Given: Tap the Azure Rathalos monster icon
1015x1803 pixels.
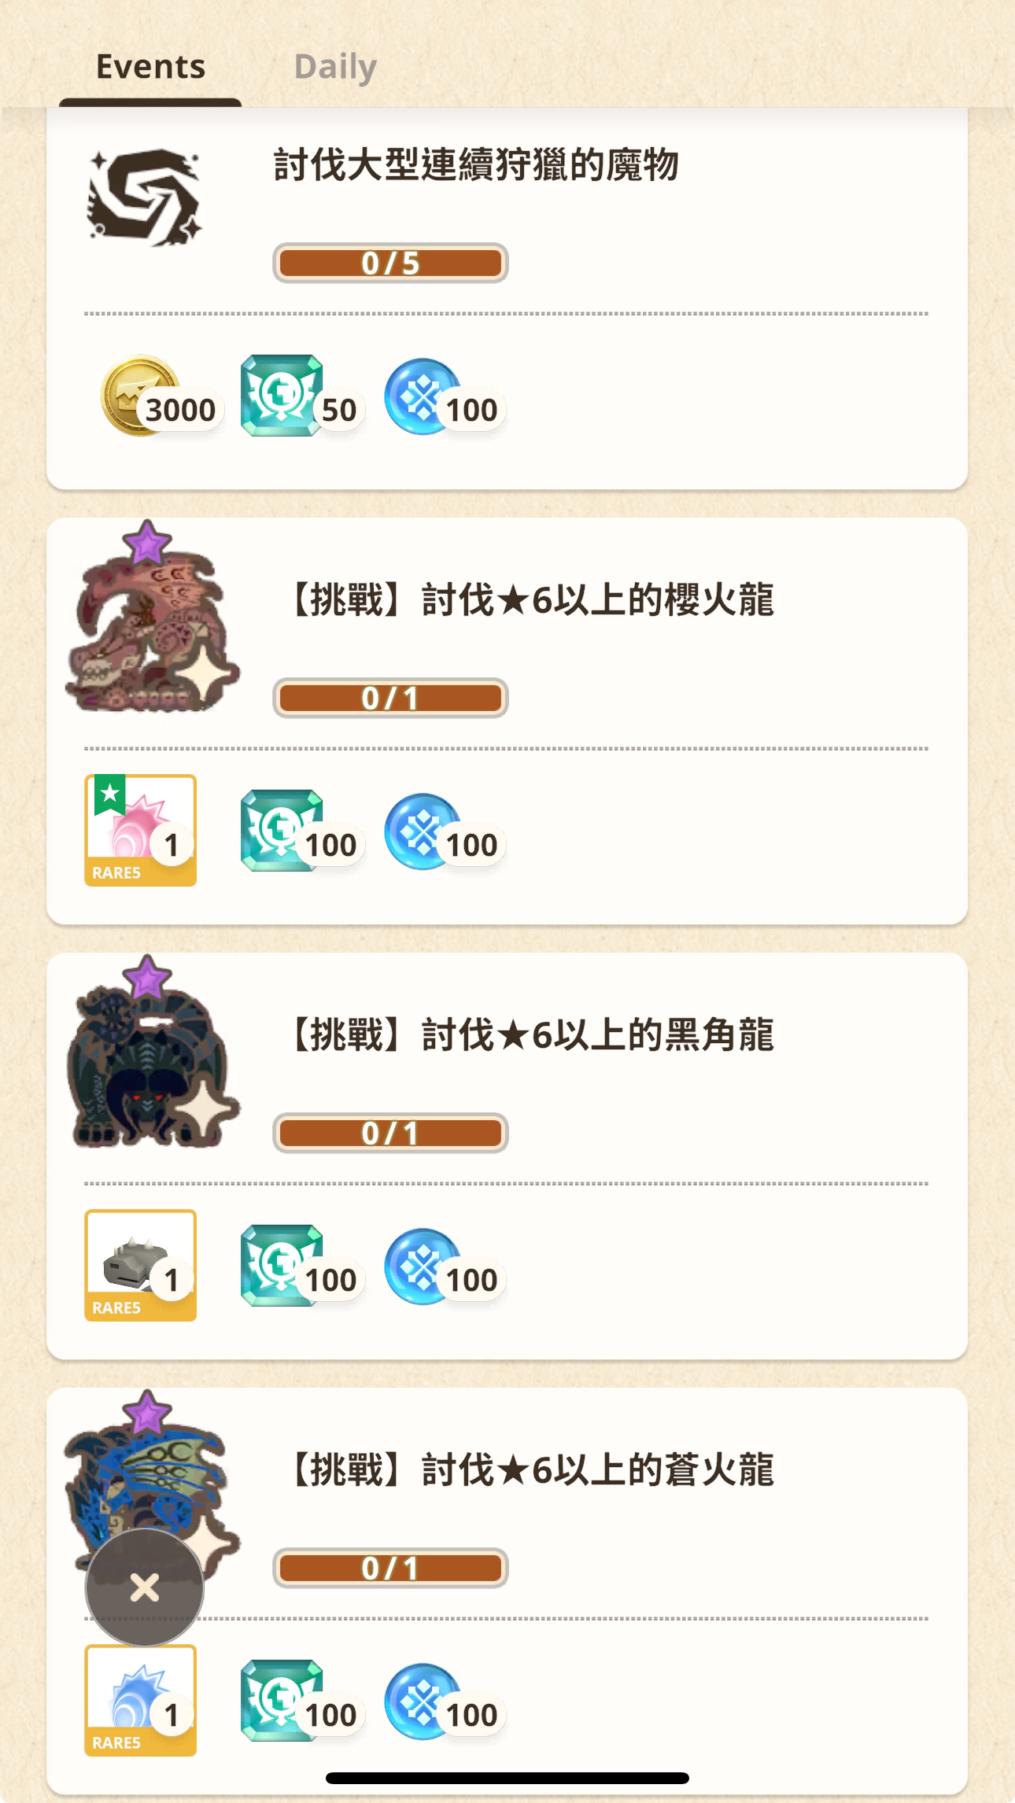Looking at the screenshot, I should coord(153,1479).
